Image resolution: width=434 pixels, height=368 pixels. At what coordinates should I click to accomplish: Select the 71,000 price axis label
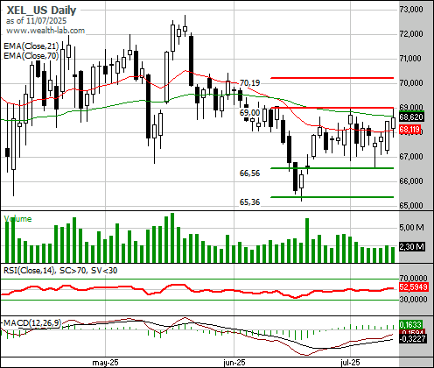410,59
